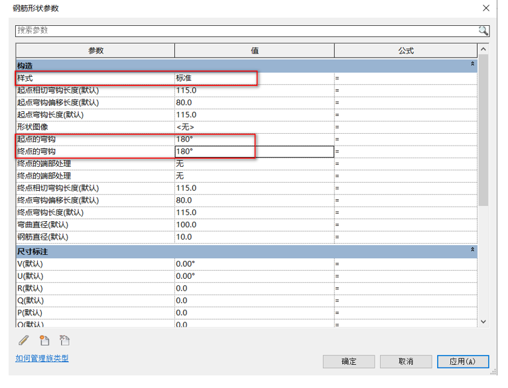508x388 pixels.
Task: Click the 应用(A) button
Action: click(462, 362)
